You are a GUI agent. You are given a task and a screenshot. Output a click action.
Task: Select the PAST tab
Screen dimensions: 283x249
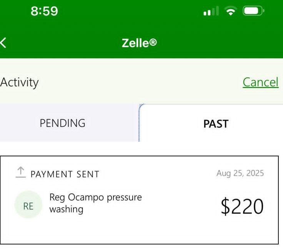pos(216,124)
